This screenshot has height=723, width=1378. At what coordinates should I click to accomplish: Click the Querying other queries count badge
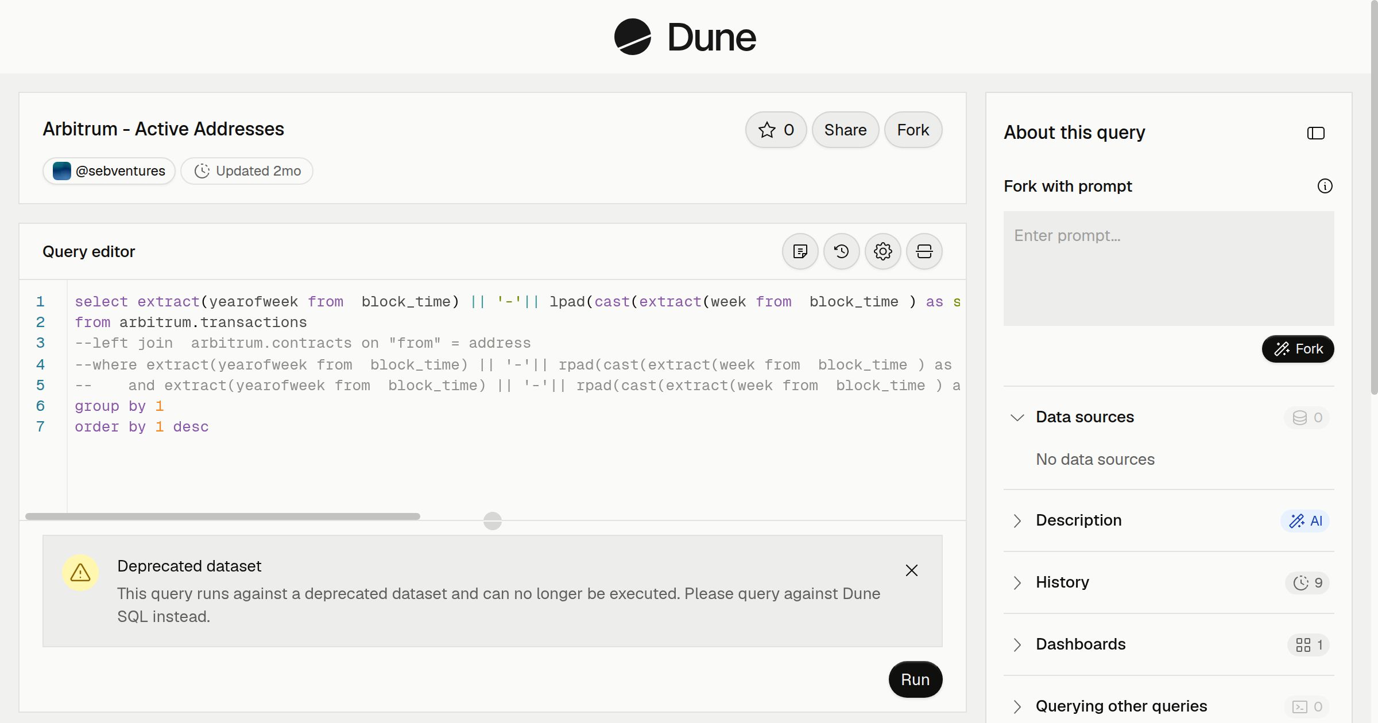click(x=1307, y=707)
